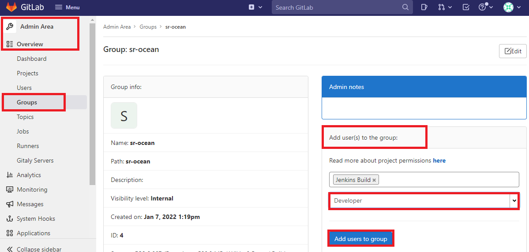Image resolution: width=529 pixels, height=252 pixels.
Task: Open the Admin Area sidebar heading
Action: (x=37, y=26)
